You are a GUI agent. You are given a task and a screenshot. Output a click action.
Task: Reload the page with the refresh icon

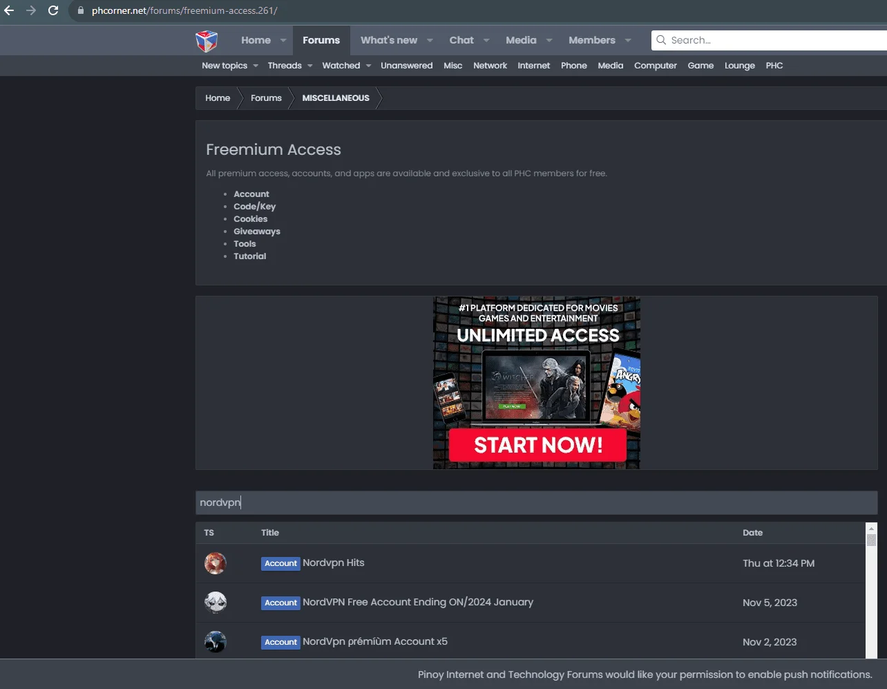[53, 10]
